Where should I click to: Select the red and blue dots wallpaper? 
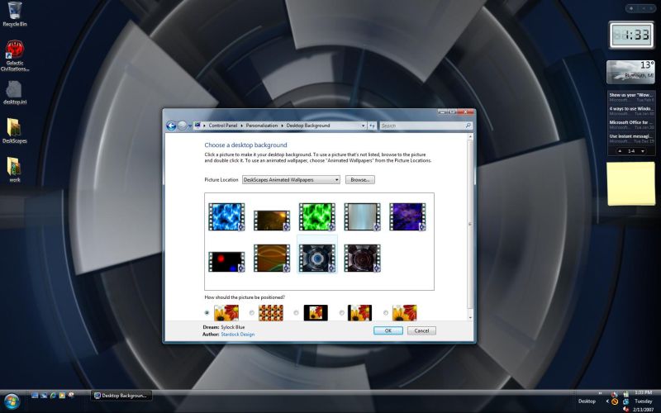pos(226,262)
